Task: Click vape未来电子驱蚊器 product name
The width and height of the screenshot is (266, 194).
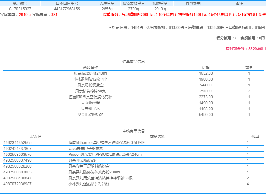Action: pos(86,149)
